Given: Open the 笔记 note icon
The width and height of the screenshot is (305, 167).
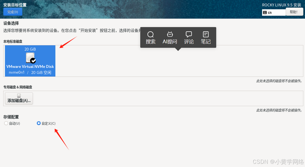Looking at the screenshot, I should pyautogui.click(x=206, y=34).
